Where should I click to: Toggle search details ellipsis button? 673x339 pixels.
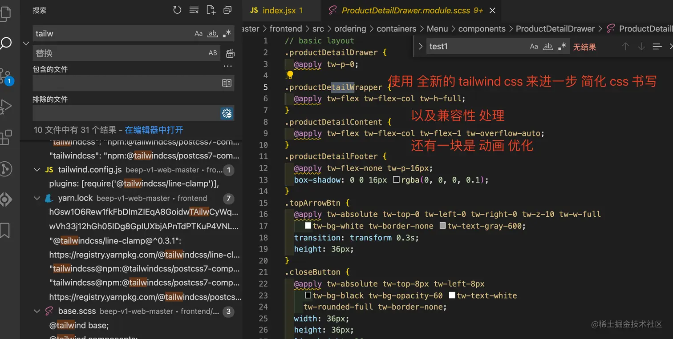point(228,67)
